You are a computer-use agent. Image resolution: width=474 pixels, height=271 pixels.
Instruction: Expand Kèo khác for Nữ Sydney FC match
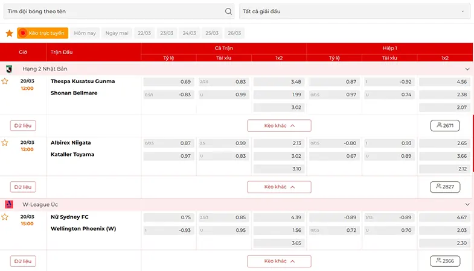[x=279, y=261]
